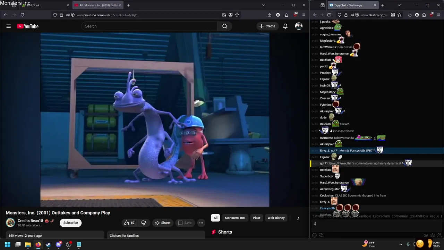The height and width of the screenshot is (250, 444).
Task: Open downloads in YouTube browser window
Action: [270, 15]
